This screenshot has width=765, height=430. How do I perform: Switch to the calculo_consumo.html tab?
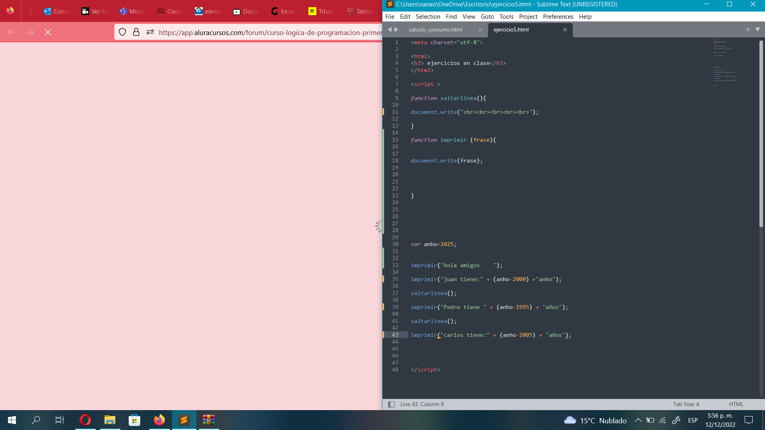pyautogui.click(x=435, y=30)
